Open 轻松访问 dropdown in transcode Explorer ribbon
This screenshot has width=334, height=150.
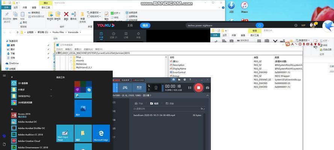pyautogui.click(x=94, y=16)
